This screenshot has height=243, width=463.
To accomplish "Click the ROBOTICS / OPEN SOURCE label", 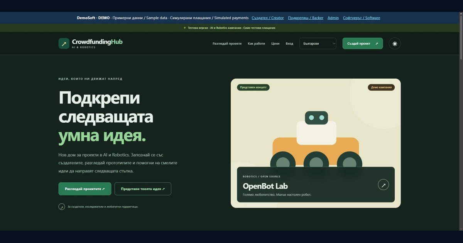I will [262, 177].
